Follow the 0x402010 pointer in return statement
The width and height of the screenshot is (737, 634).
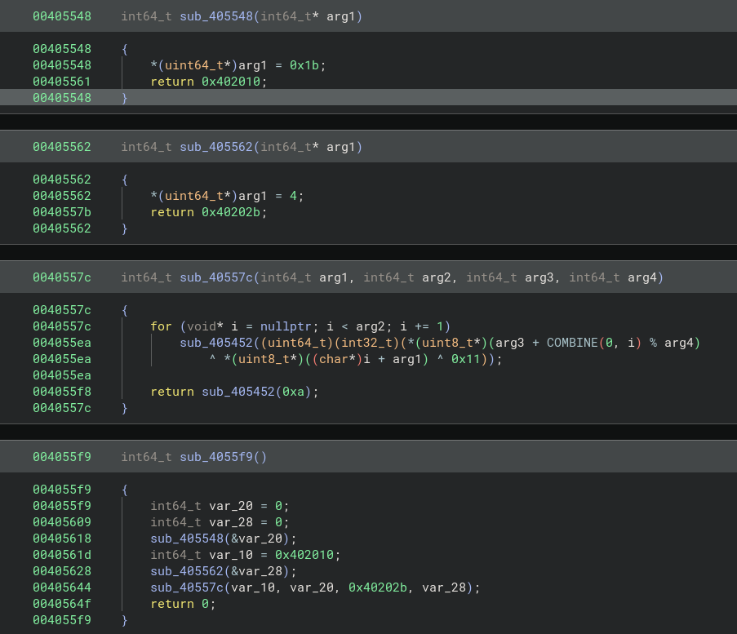click(234, 82)
